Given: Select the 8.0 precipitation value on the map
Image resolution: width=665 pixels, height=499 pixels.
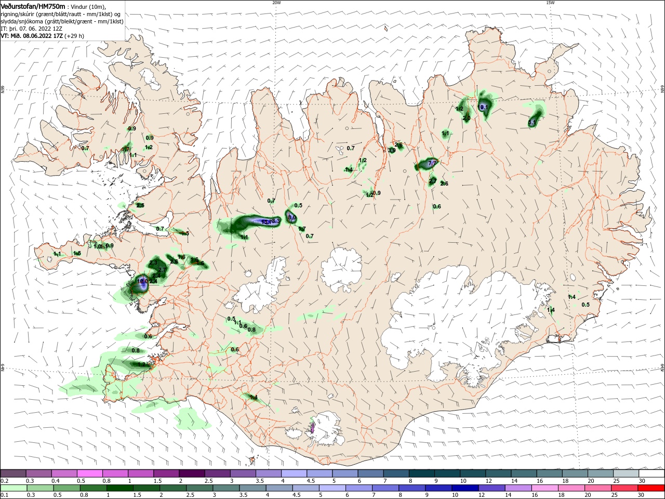Looking at the screenshot, I should pyautogui.click(x=291, y=217).
